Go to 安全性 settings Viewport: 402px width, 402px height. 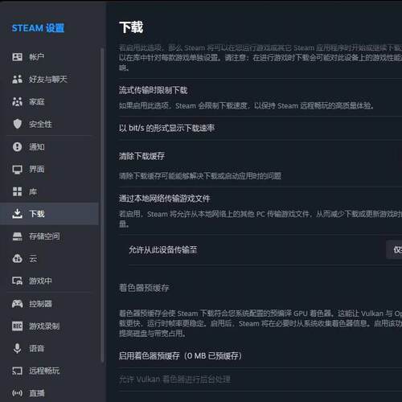[50, 124]
